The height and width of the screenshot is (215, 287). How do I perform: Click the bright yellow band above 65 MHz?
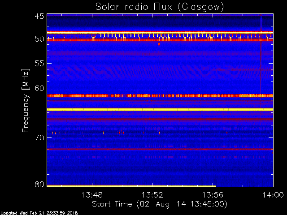click(160, 109)
